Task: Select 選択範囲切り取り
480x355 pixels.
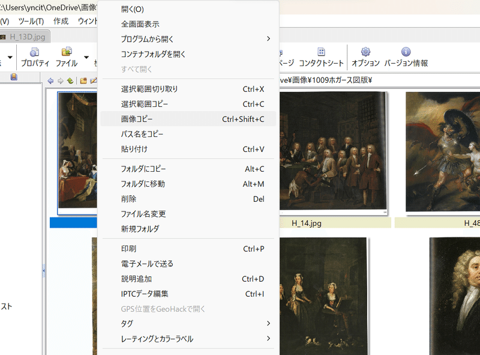Action: click(188, 89)
